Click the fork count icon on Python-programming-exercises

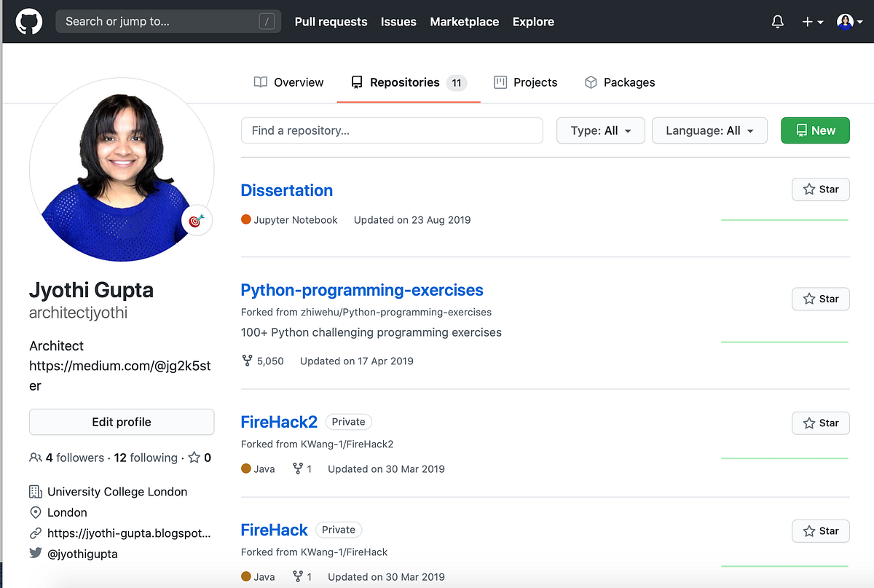[x=248, y=360]
